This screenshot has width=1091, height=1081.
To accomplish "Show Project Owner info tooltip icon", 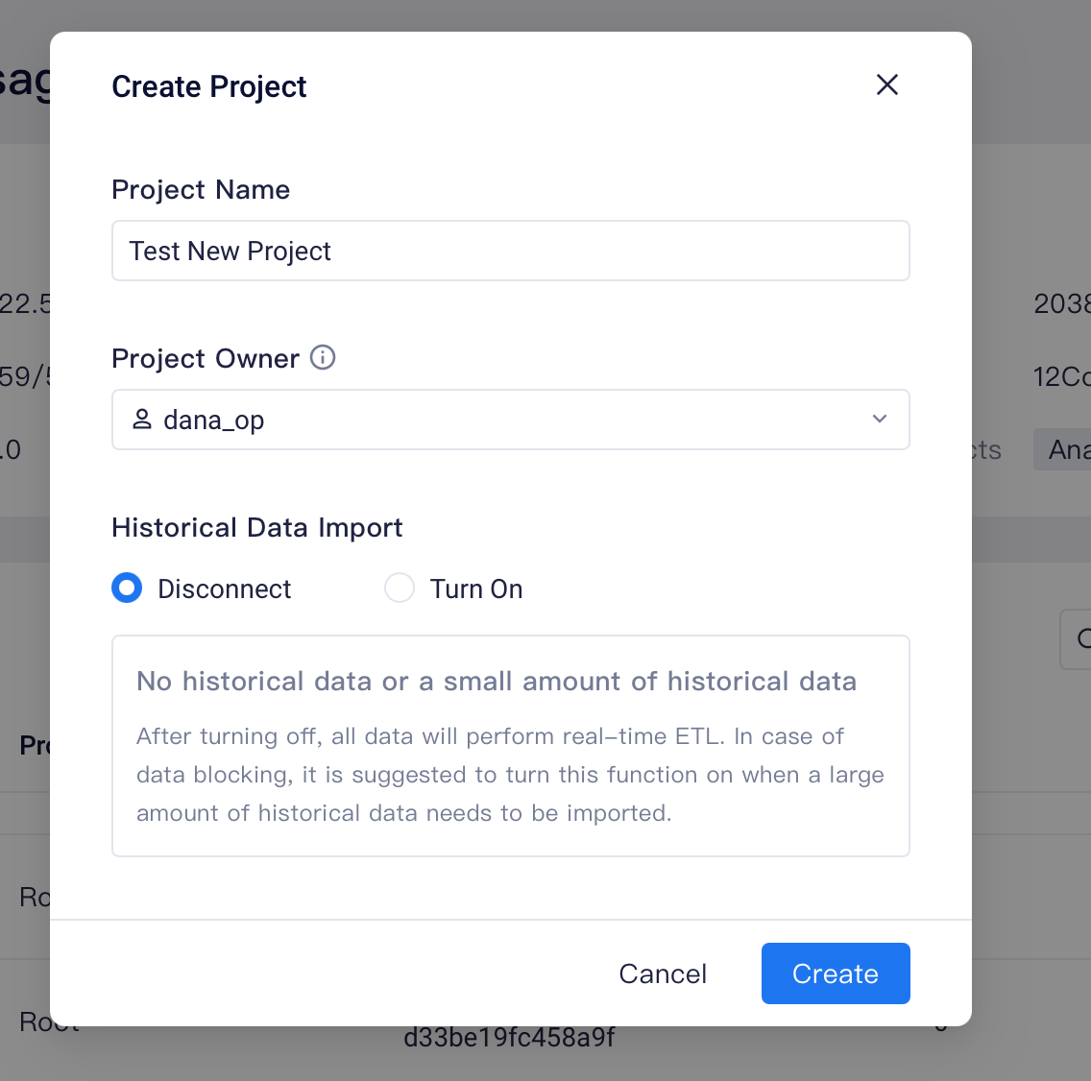I will (322, 357).
